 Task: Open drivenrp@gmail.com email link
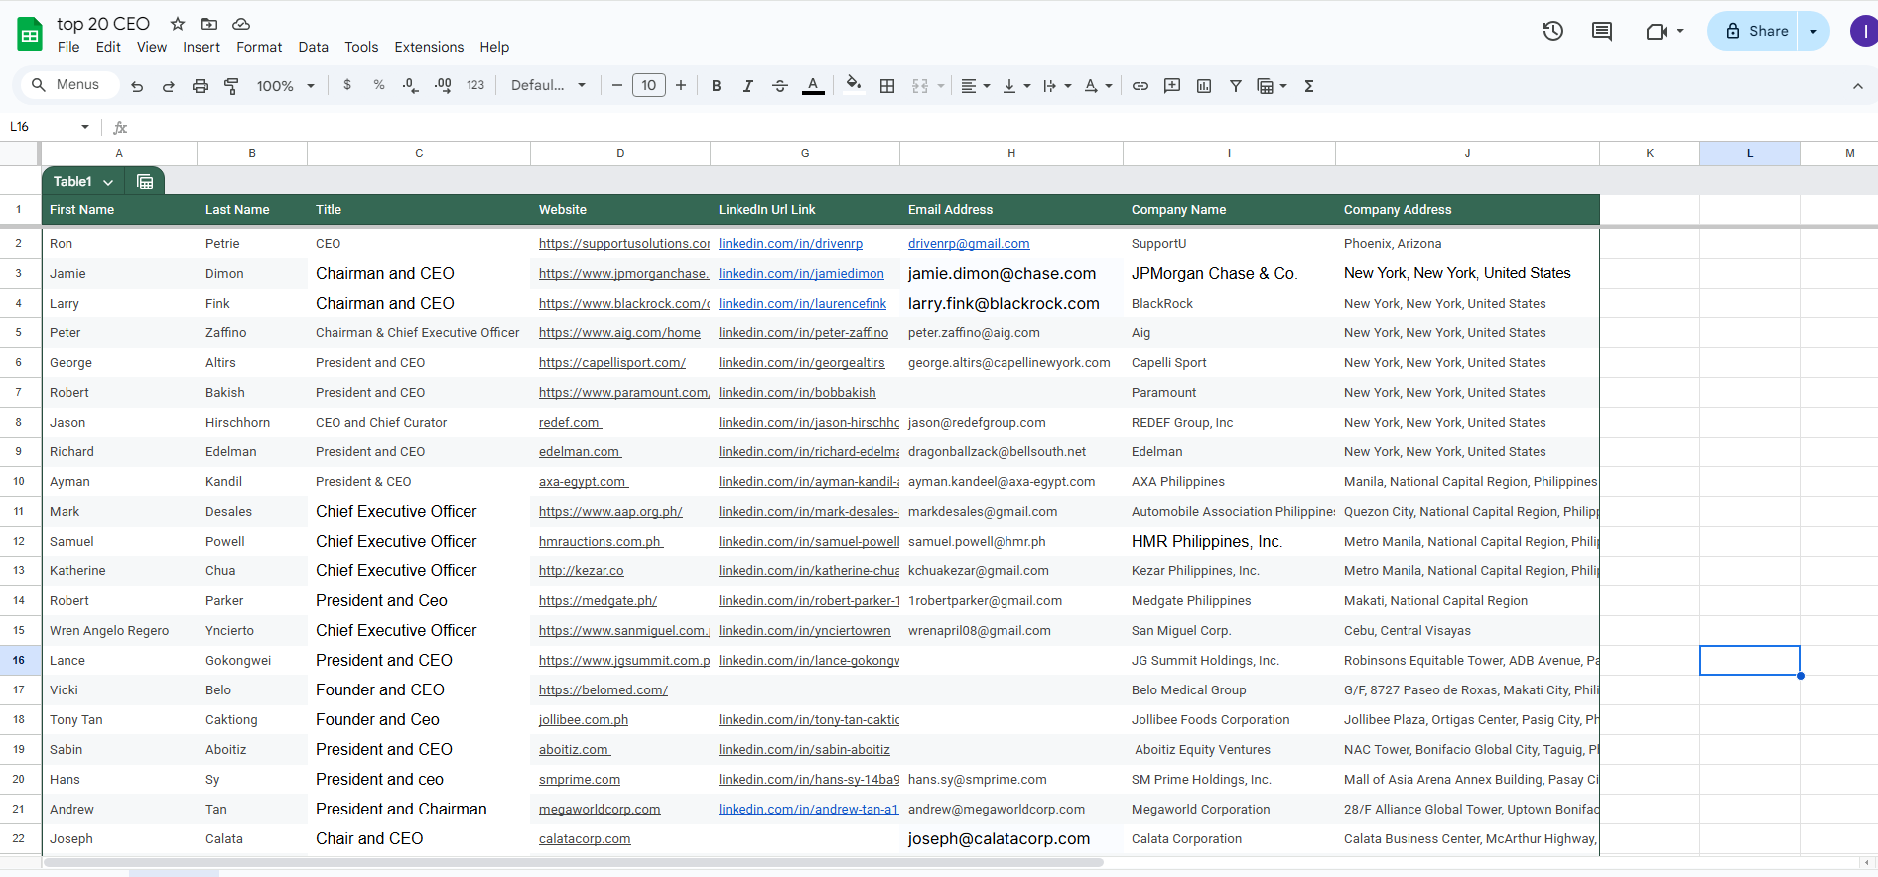pyautogui.click(x=969, y=244)
